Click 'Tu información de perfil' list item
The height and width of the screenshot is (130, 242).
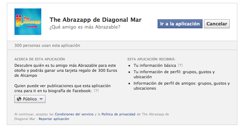[x=174, y=74]
